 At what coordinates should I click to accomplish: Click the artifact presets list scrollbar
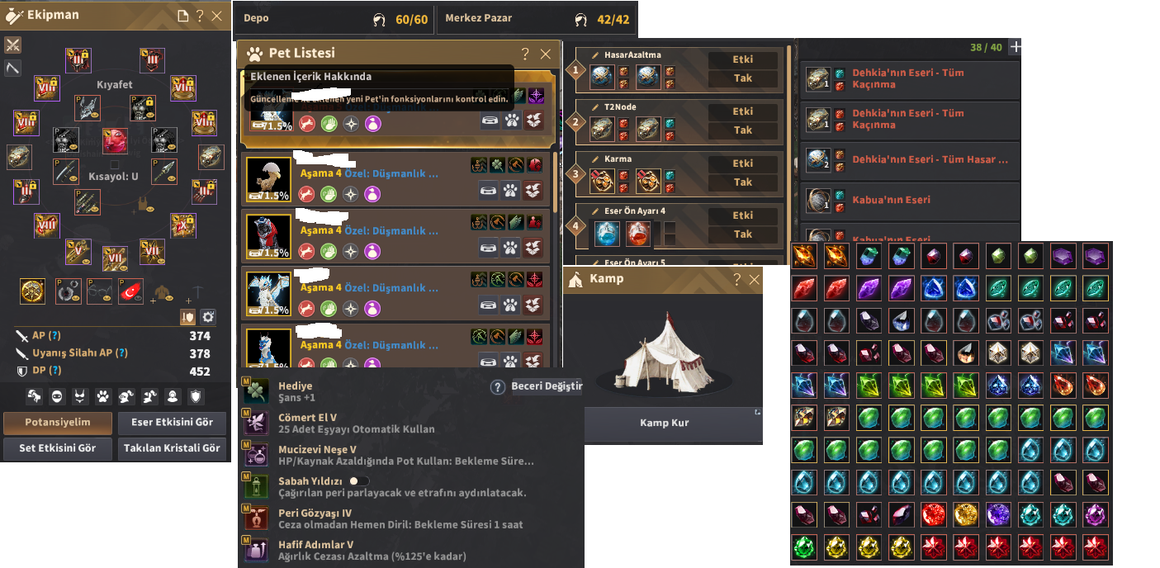788,140
